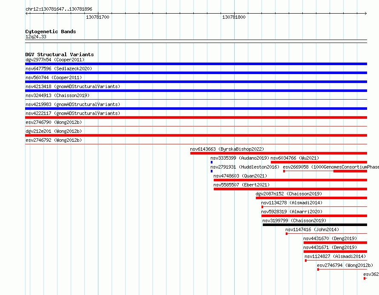Click dgv2087n152 (Chaisson2019) label
Screen dimensions: 379x295
click(289, 194)
